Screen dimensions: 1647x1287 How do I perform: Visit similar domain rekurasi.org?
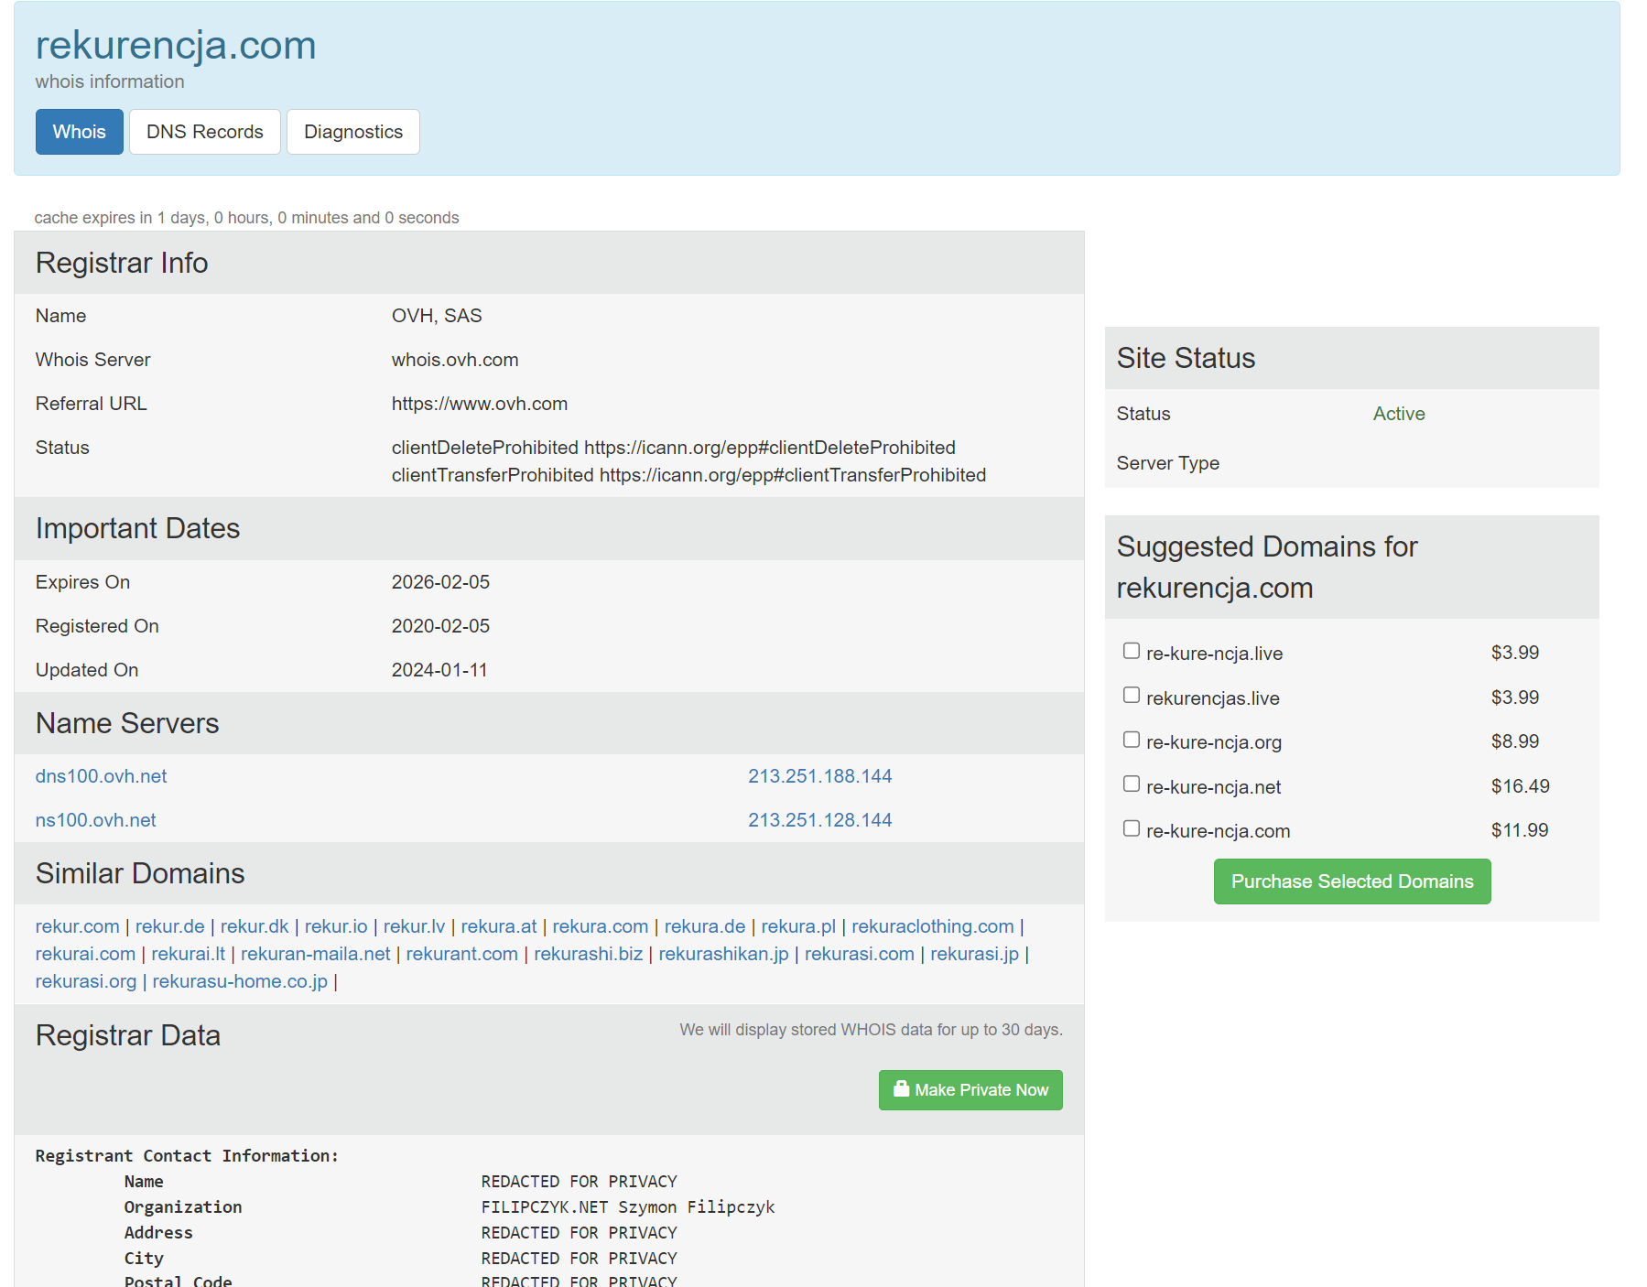[x=86, y=981]
